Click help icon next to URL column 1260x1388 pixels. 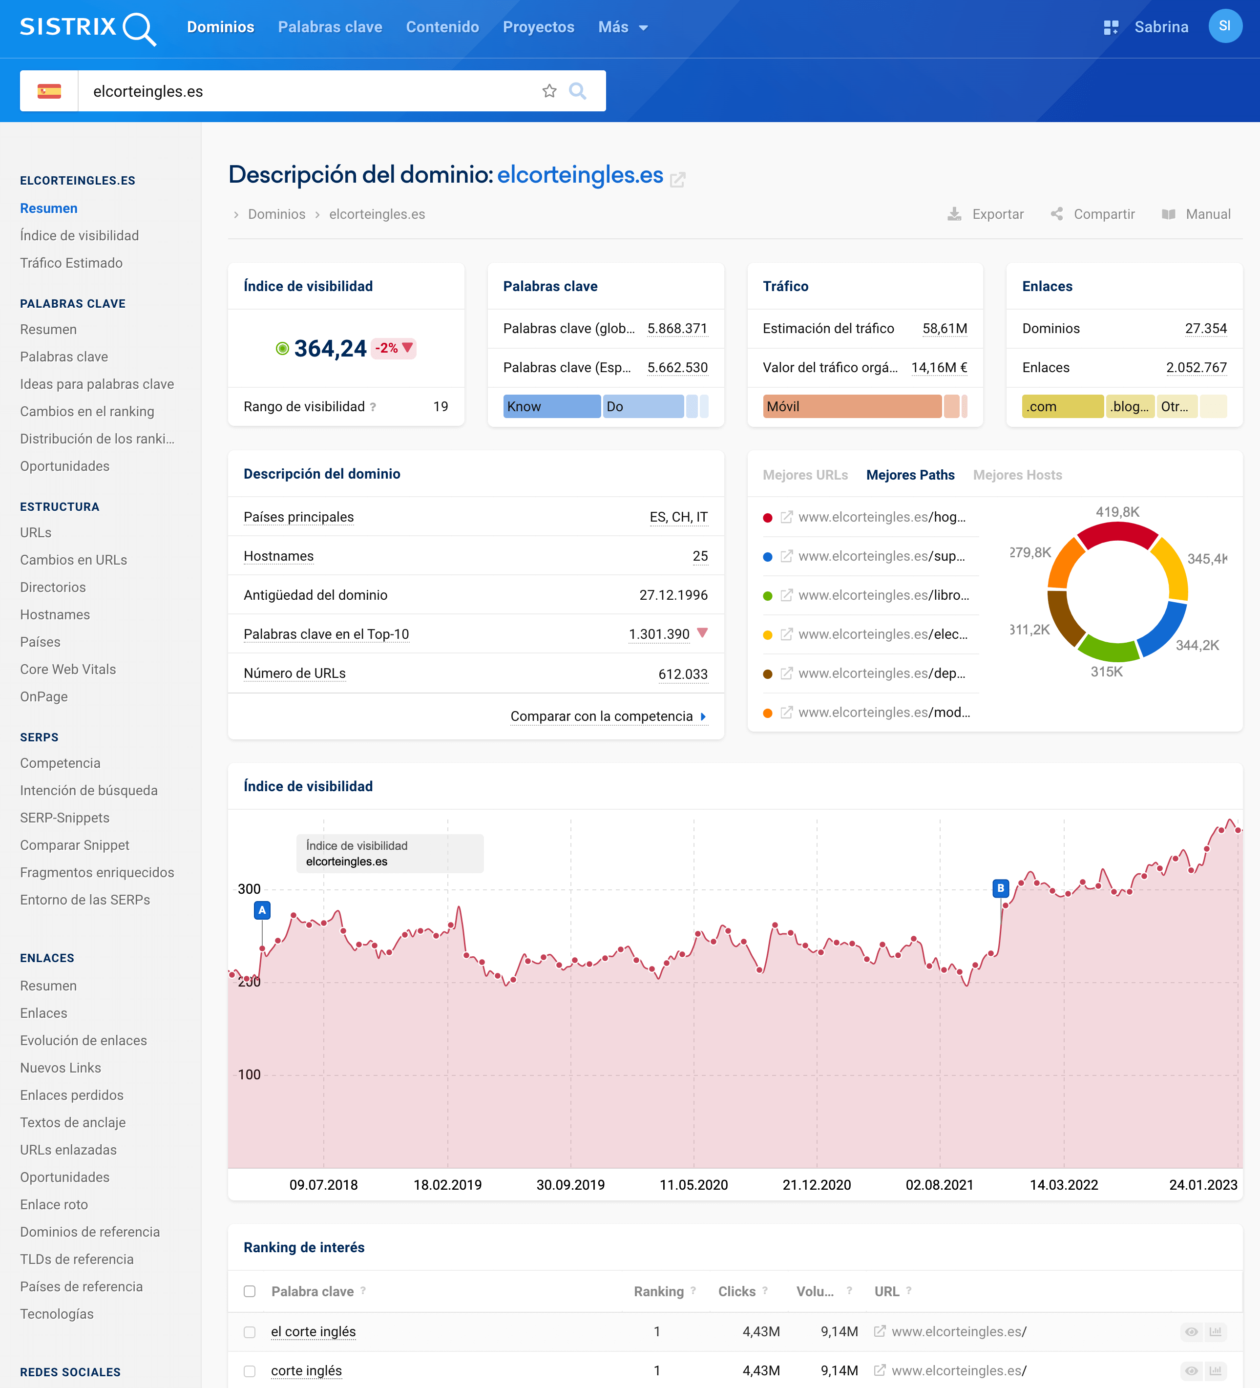click(x=908, y=1290)
